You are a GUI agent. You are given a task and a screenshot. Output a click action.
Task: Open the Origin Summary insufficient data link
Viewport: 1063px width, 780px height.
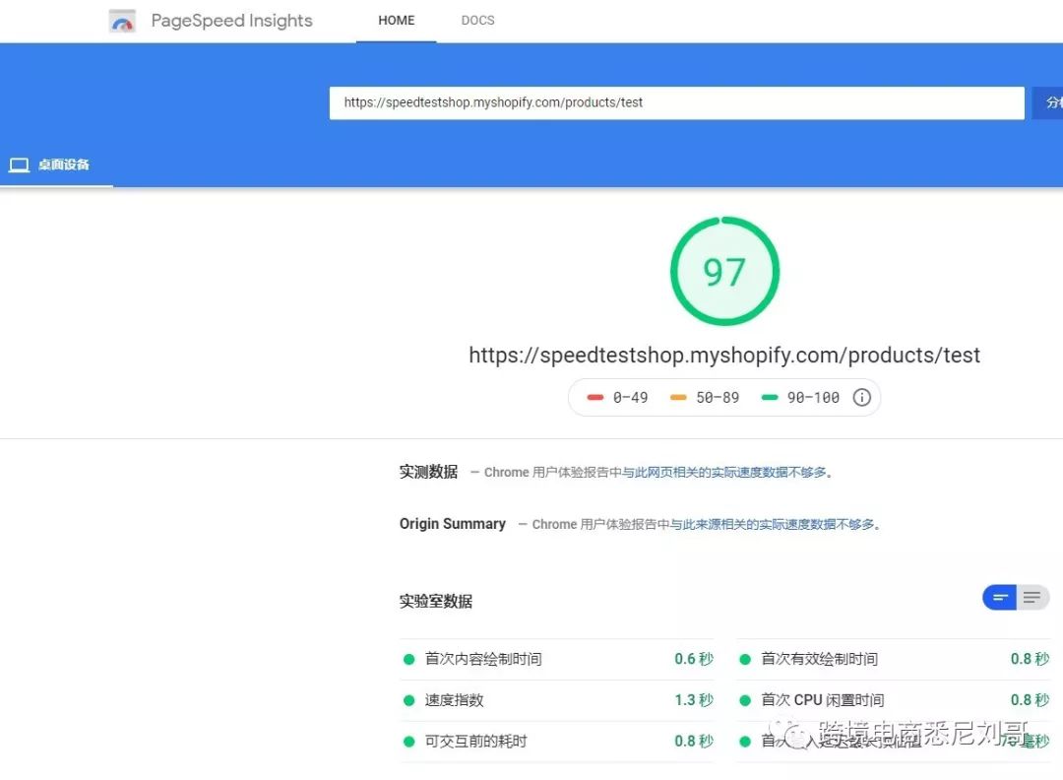click(774, 524)
